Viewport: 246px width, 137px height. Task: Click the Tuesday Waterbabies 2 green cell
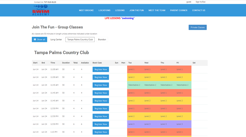tap(134, 85)
